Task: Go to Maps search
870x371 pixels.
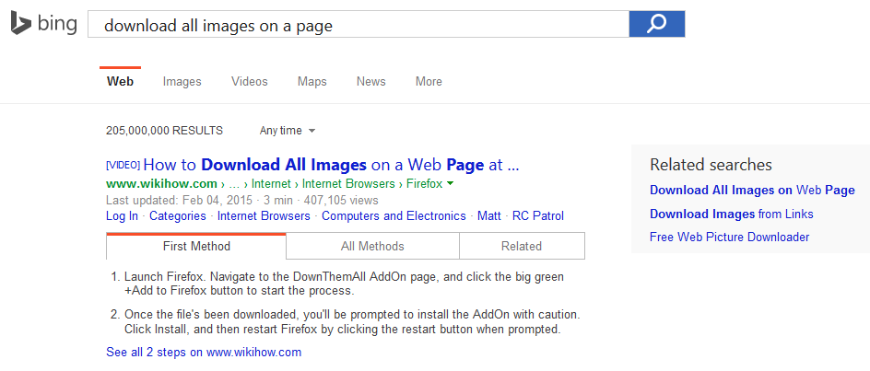Action: (x=312, y=82)
